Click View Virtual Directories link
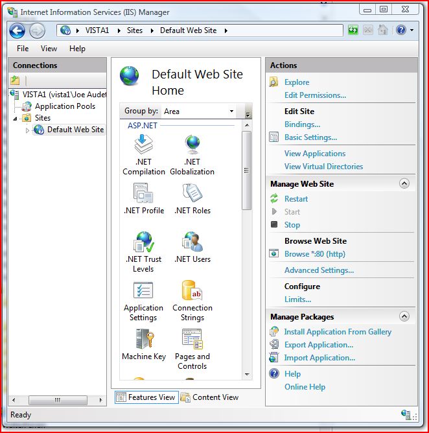This screenshot has height=433, width=429. (x=323, y=167)
